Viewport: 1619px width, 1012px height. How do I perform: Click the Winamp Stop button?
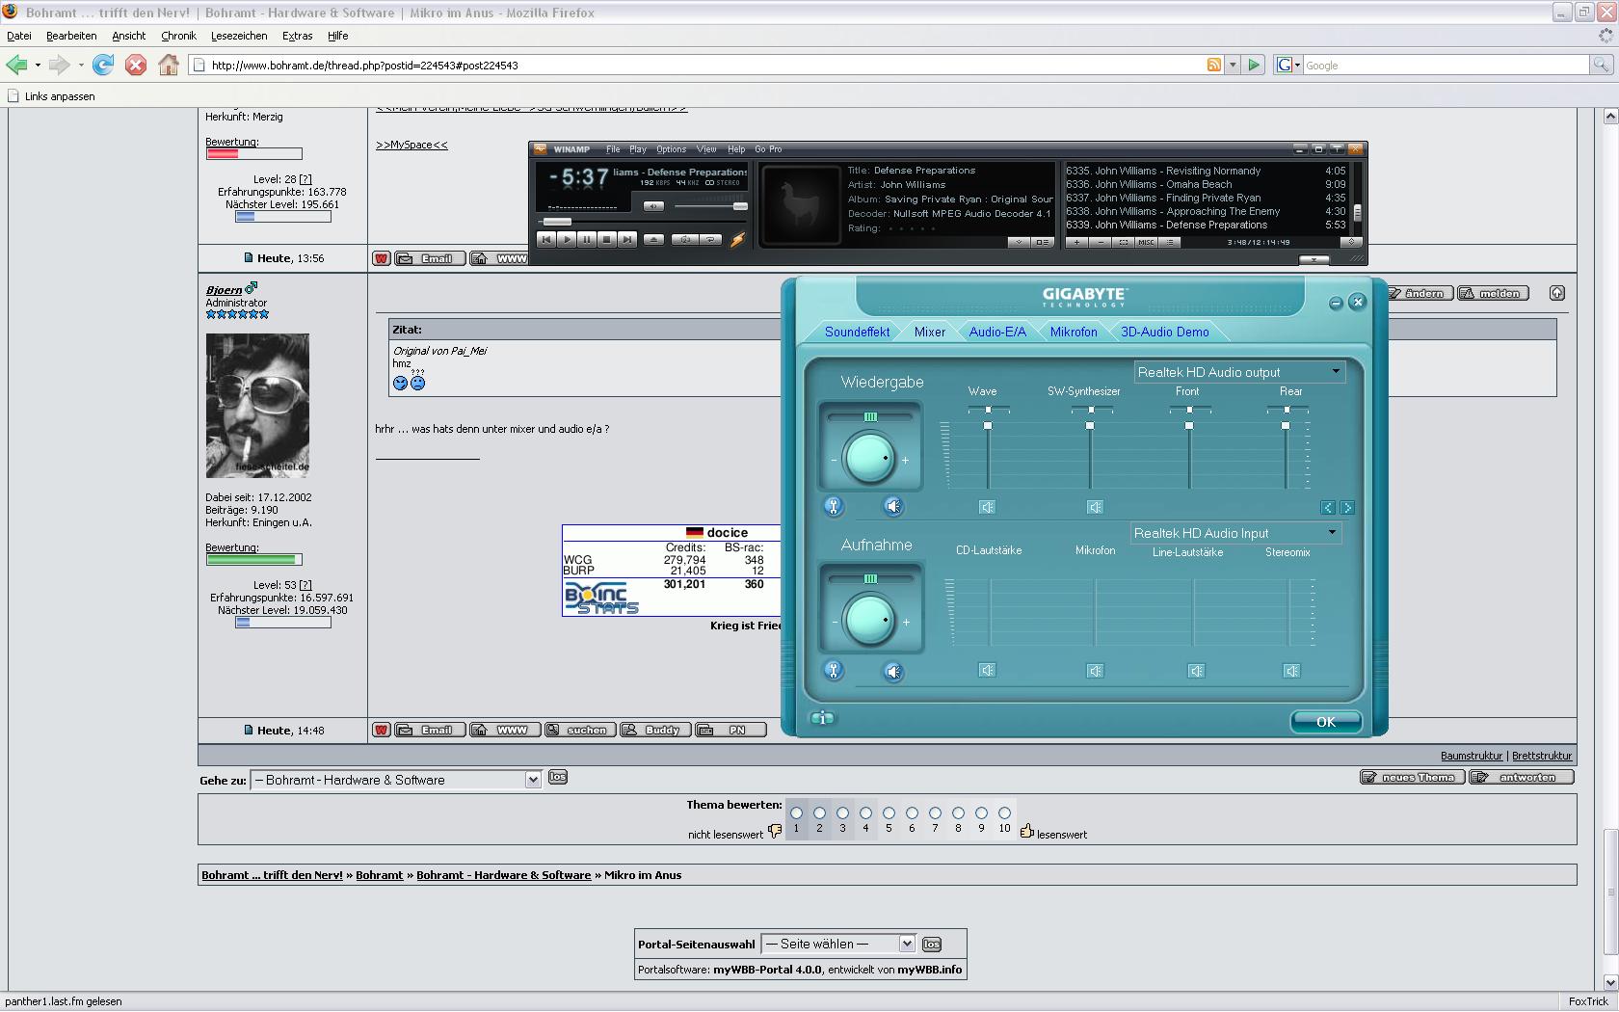[606, 239]
